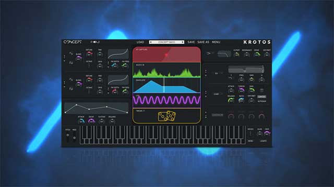
Task: Click the Load button
Action: [140, 42]
